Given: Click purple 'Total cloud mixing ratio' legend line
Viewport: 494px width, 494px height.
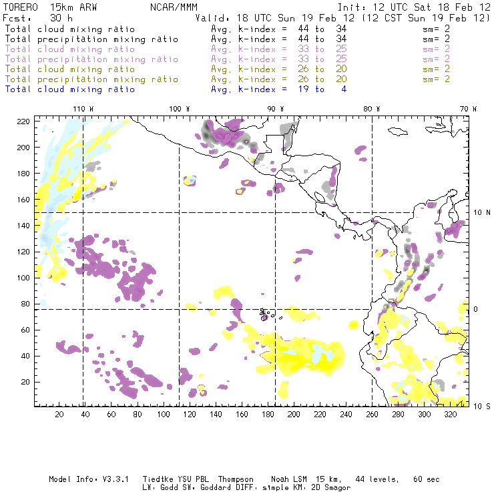Looking at the screenshot, I should tap(70, 49).
